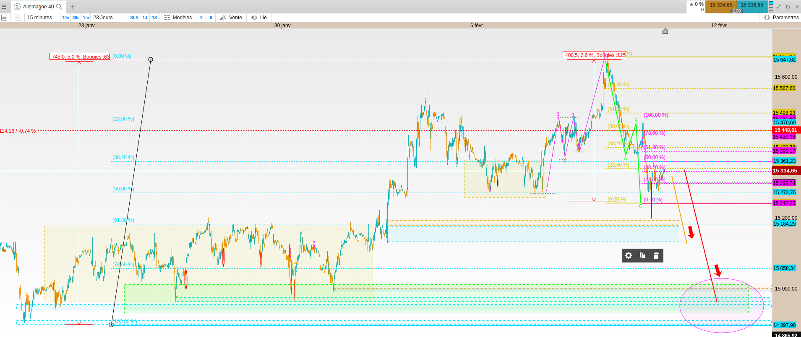Add a new chart tab with plus

coord(73,7)
